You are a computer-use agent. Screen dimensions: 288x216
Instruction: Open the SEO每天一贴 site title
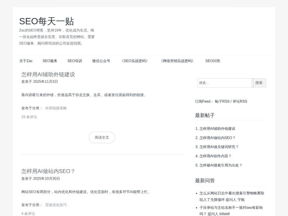tap(46, 21)
